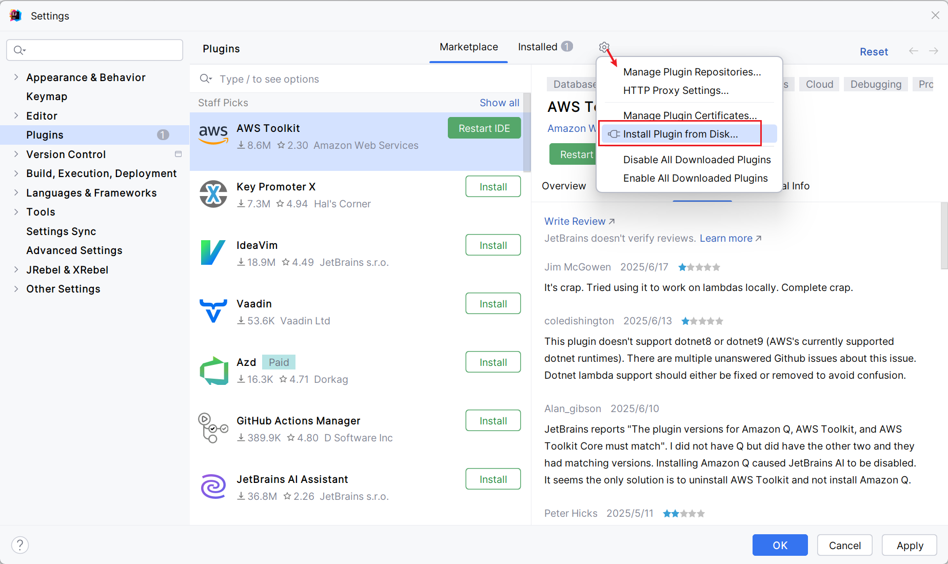The image size is (948, 564).
Task: Install GitHub Actions Manager plugin
Action: [493, 421]
